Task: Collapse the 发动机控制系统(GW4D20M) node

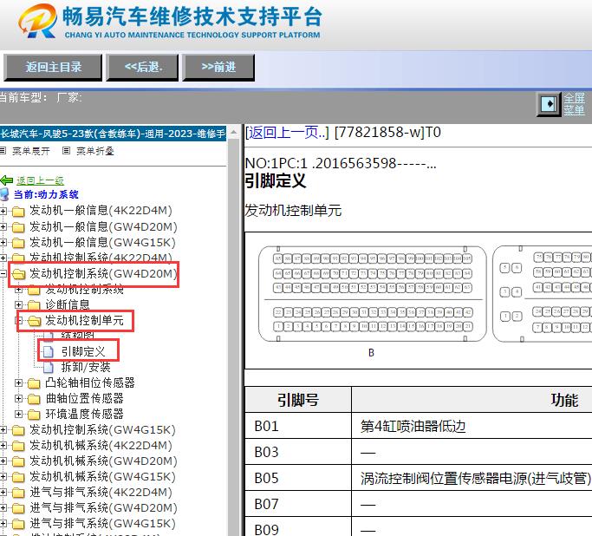Action: [x=3, y=273]
